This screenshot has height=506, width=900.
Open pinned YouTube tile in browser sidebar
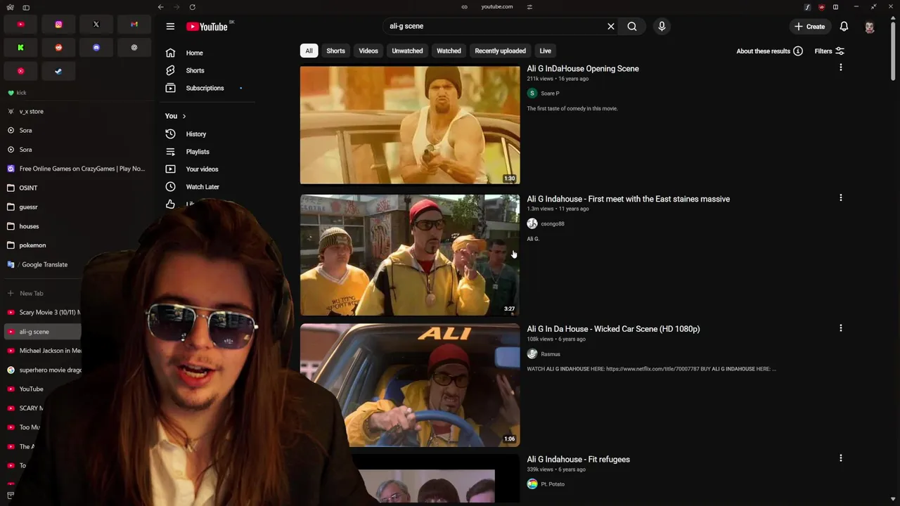coord(20,25)
